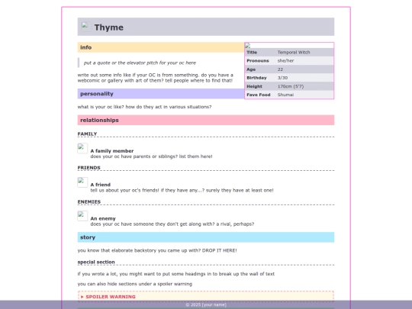Click the 'she/her' pronouns value

(285, 61)
